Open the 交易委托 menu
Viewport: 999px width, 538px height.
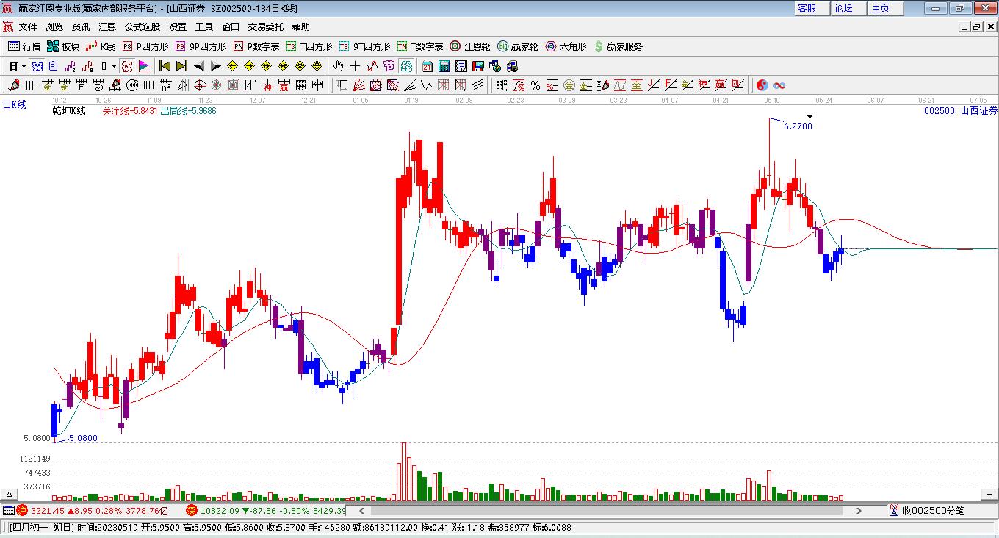click(x=266, y=27)
